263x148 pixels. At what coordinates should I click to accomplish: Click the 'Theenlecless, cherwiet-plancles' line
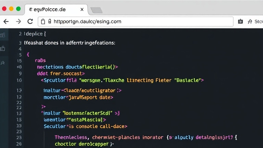tap(146, 137)
